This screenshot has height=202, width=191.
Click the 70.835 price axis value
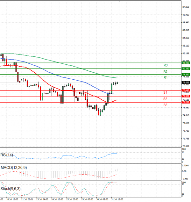tap(186, 146)
